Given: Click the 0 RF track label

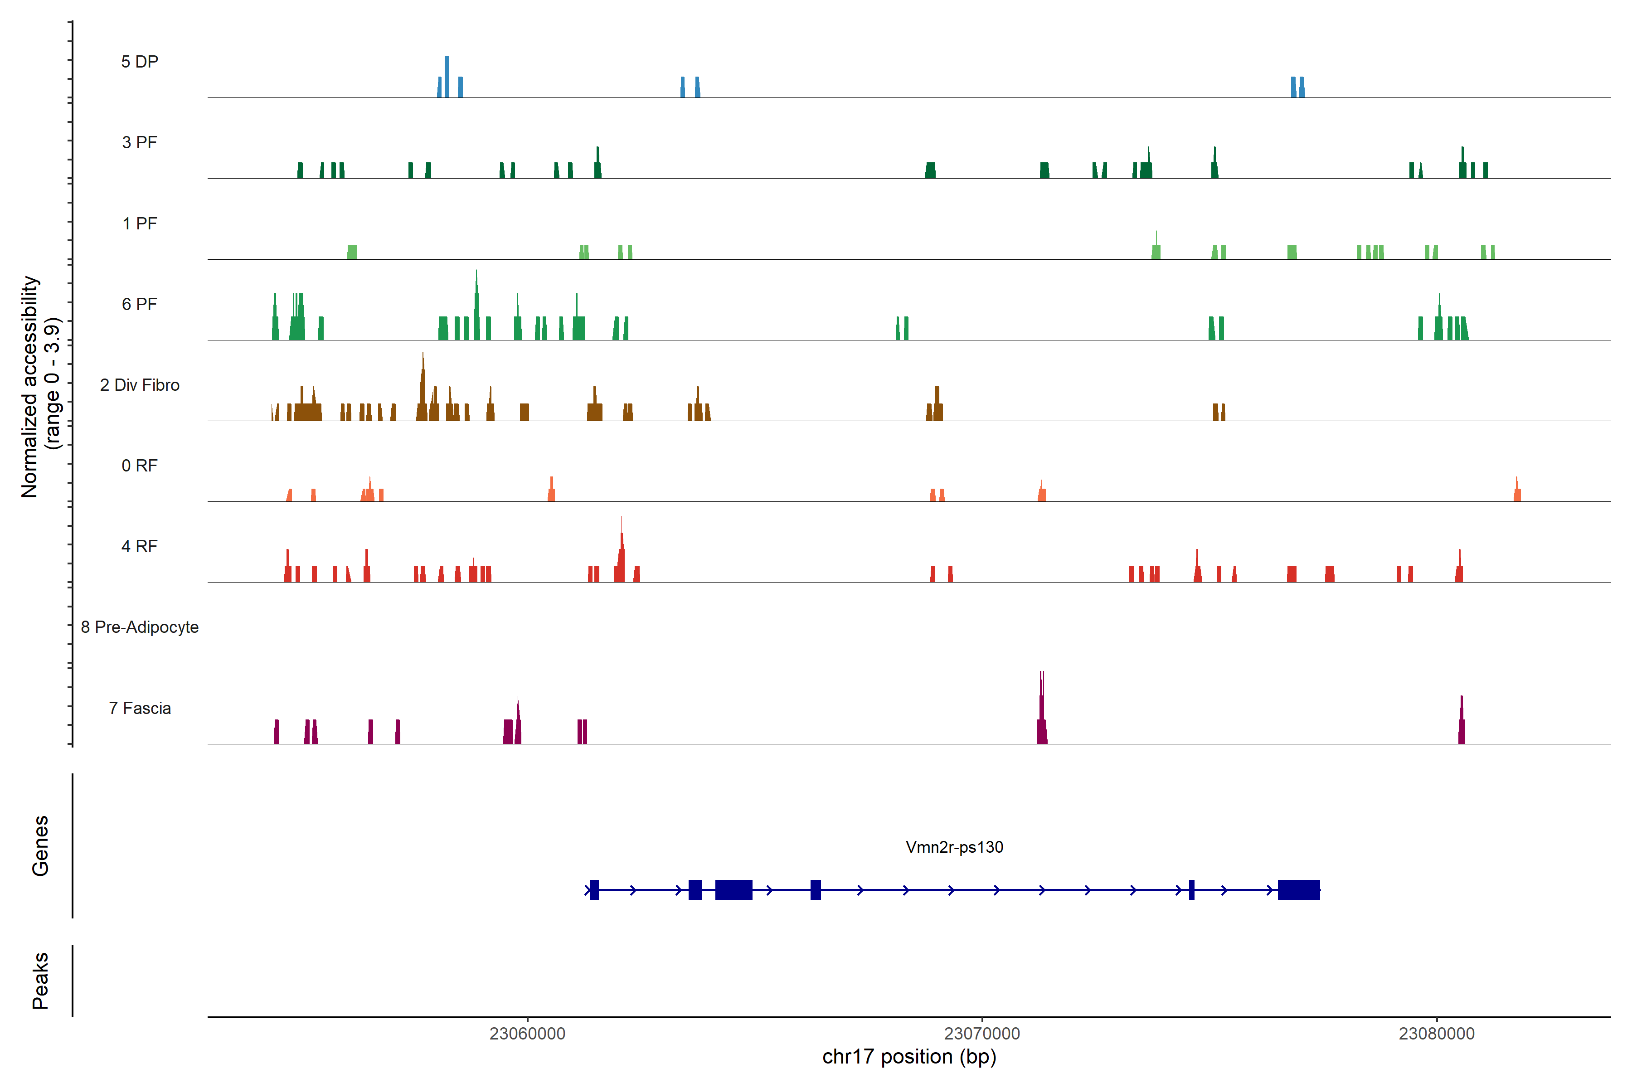Looking at the screenshot, I should [140, 466].
